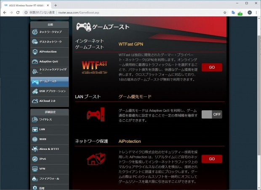Select the Alexa & IFTTT menu item
Viewport: 261px width, 190px height.
(50, 149)
